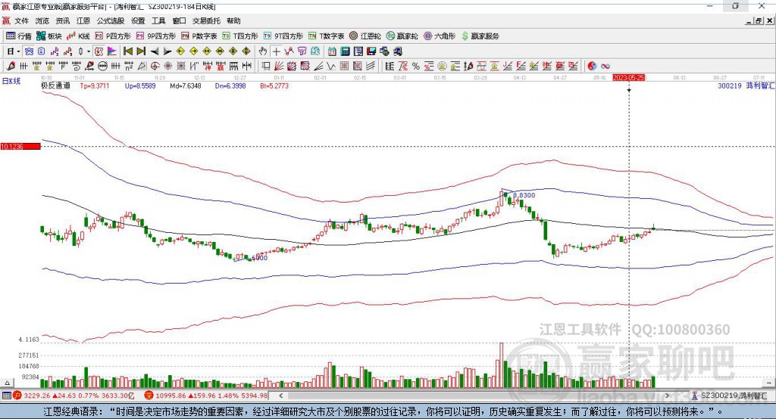The height and width of the screenshot is (419, 776).
Task: Open the 文件 menu
Action: coord(21,20)
